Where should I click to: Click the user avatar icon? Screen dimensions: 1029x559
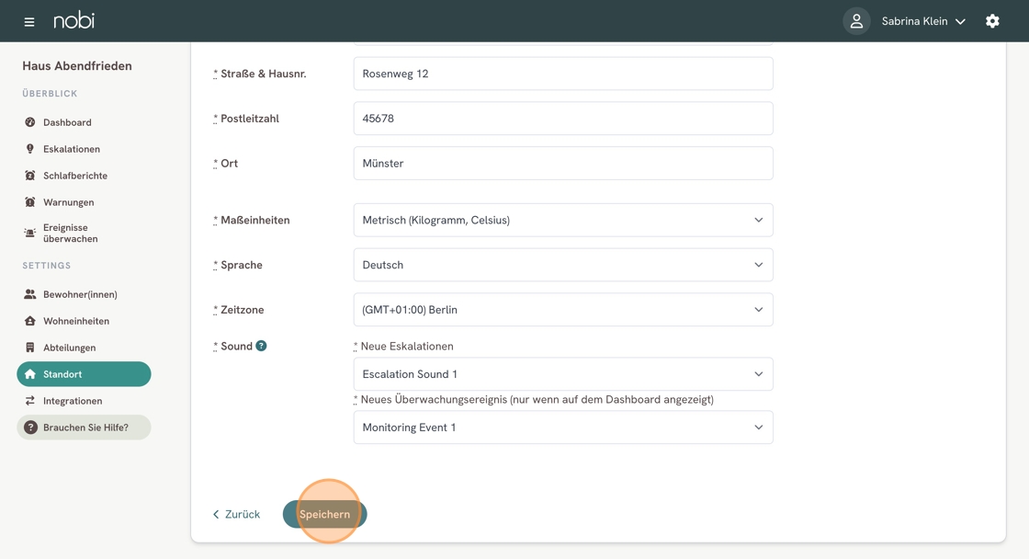tap(856, 21)
